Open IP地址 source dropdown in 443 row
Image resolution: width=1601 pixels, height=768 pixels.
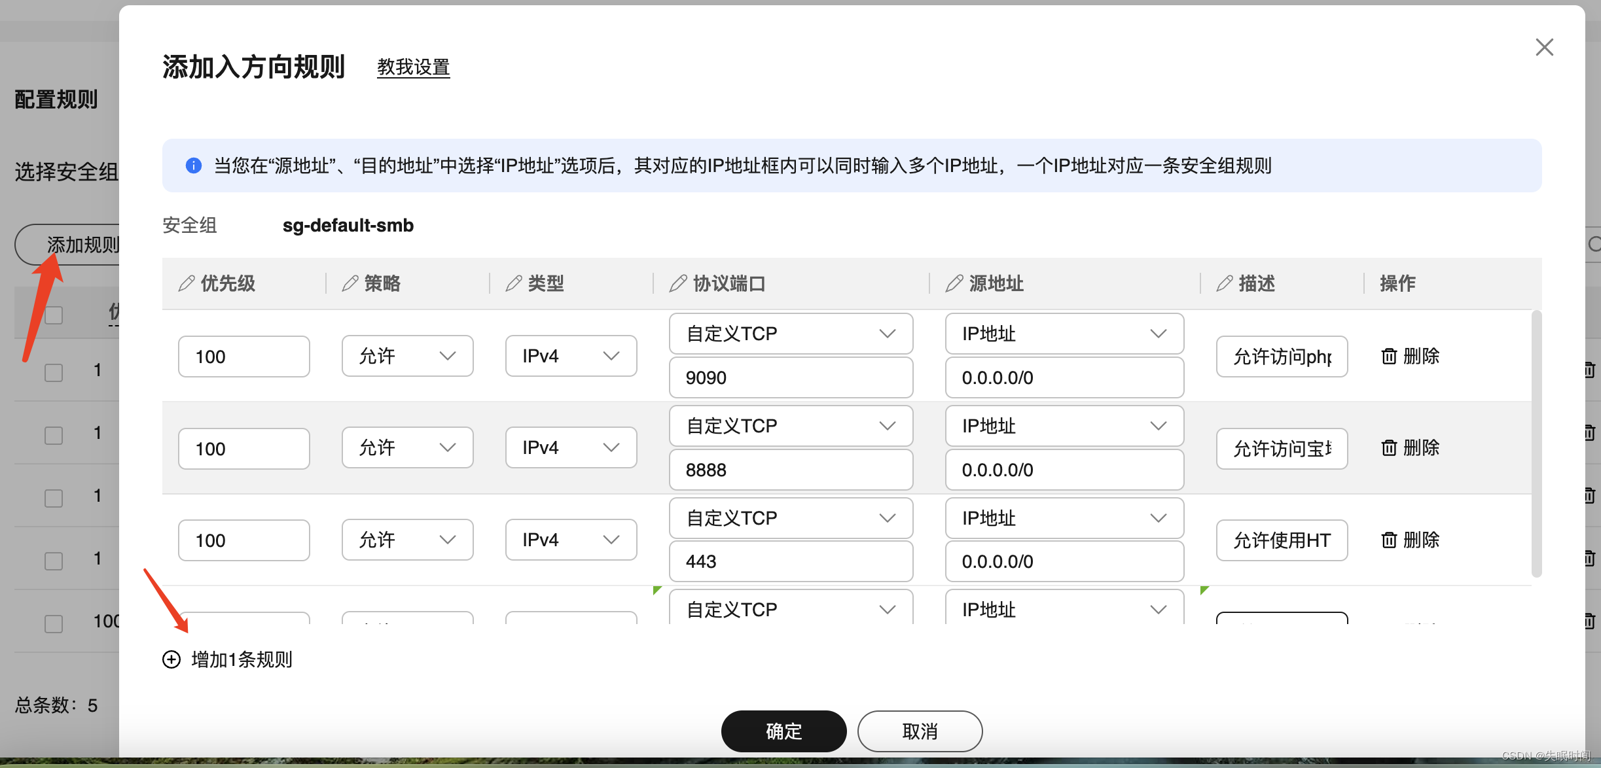click(1065, 518)
